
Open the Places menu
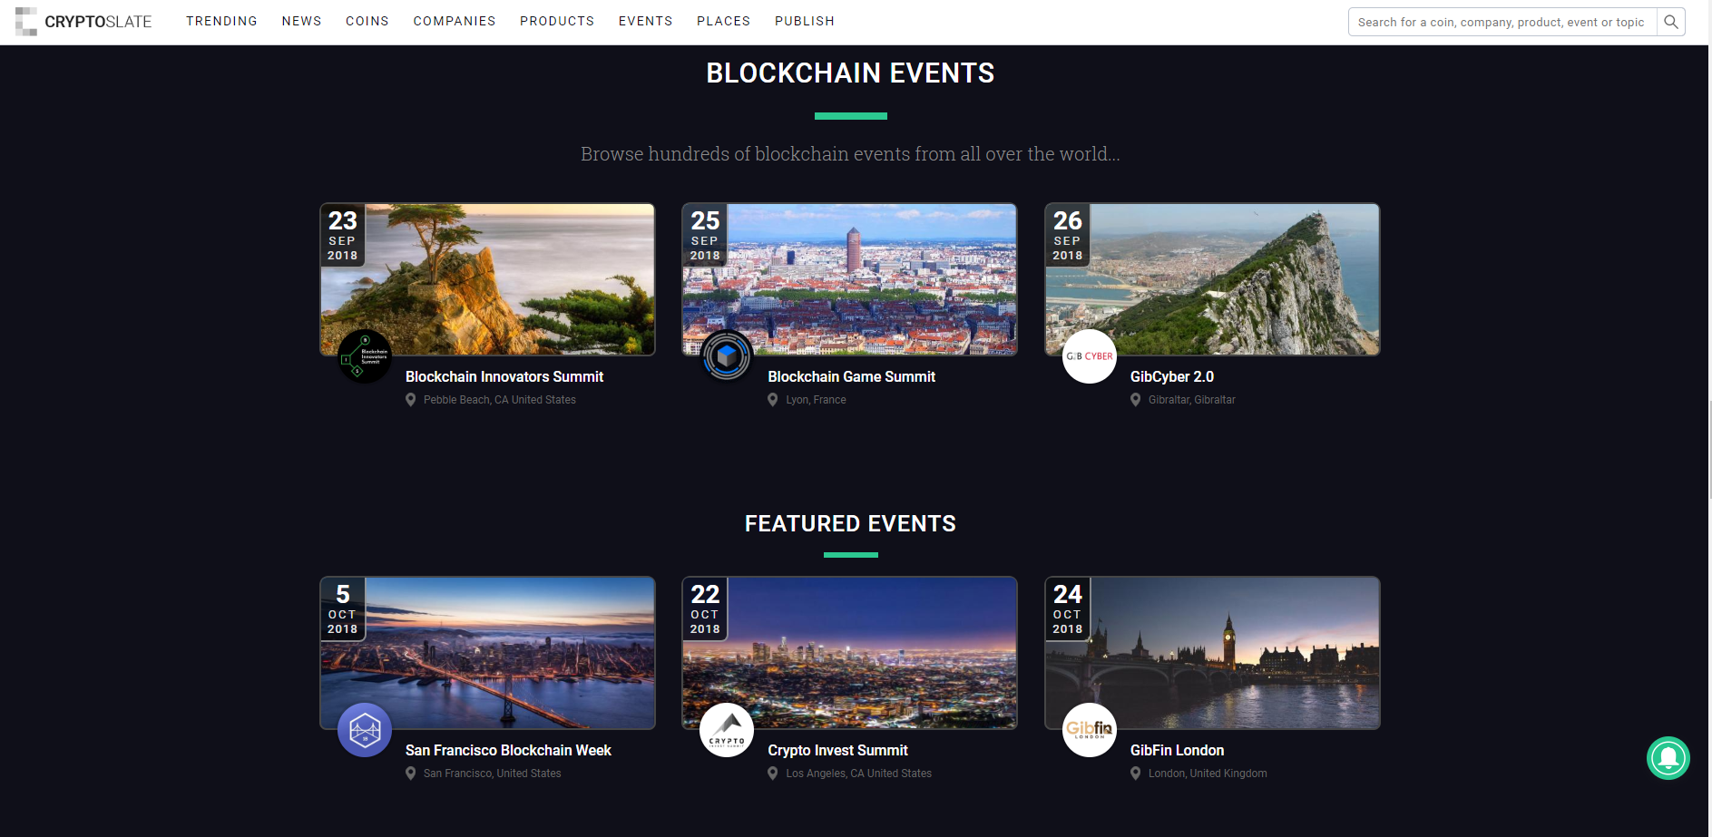point(723,21)
